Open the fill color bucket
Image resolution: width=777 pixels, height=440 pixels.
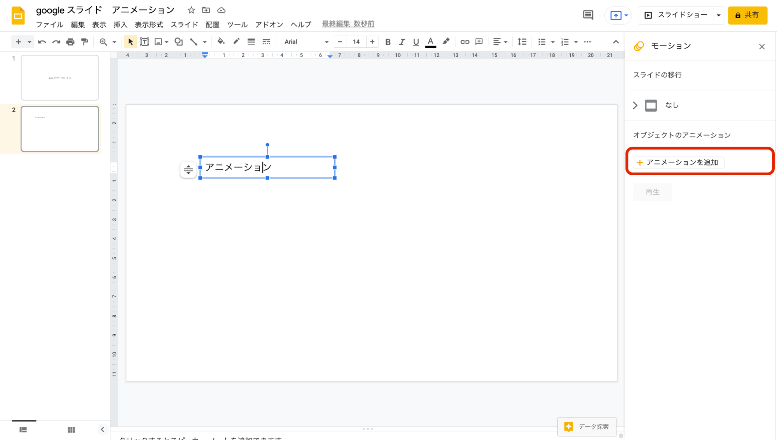pyautogui.click(x=221, y=42)
